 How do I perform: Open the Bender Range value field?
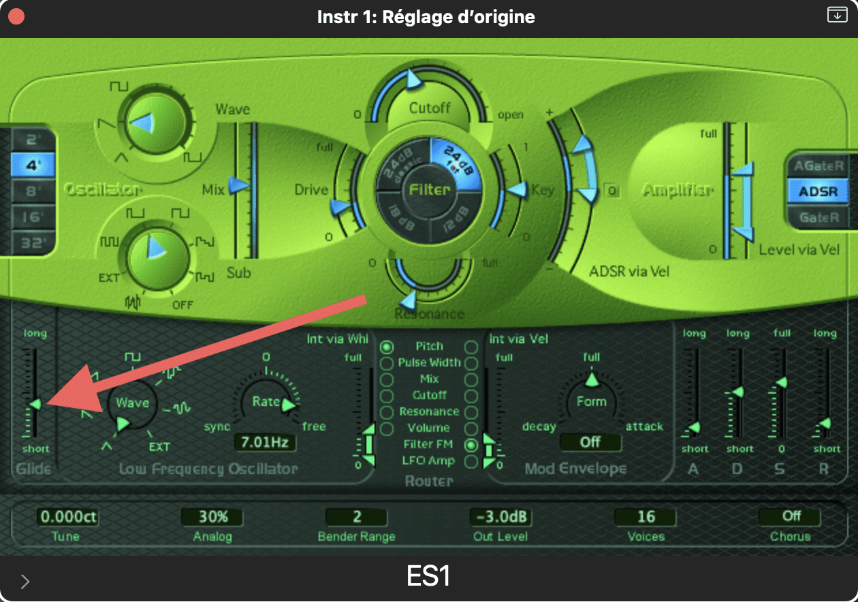point(356,517)
